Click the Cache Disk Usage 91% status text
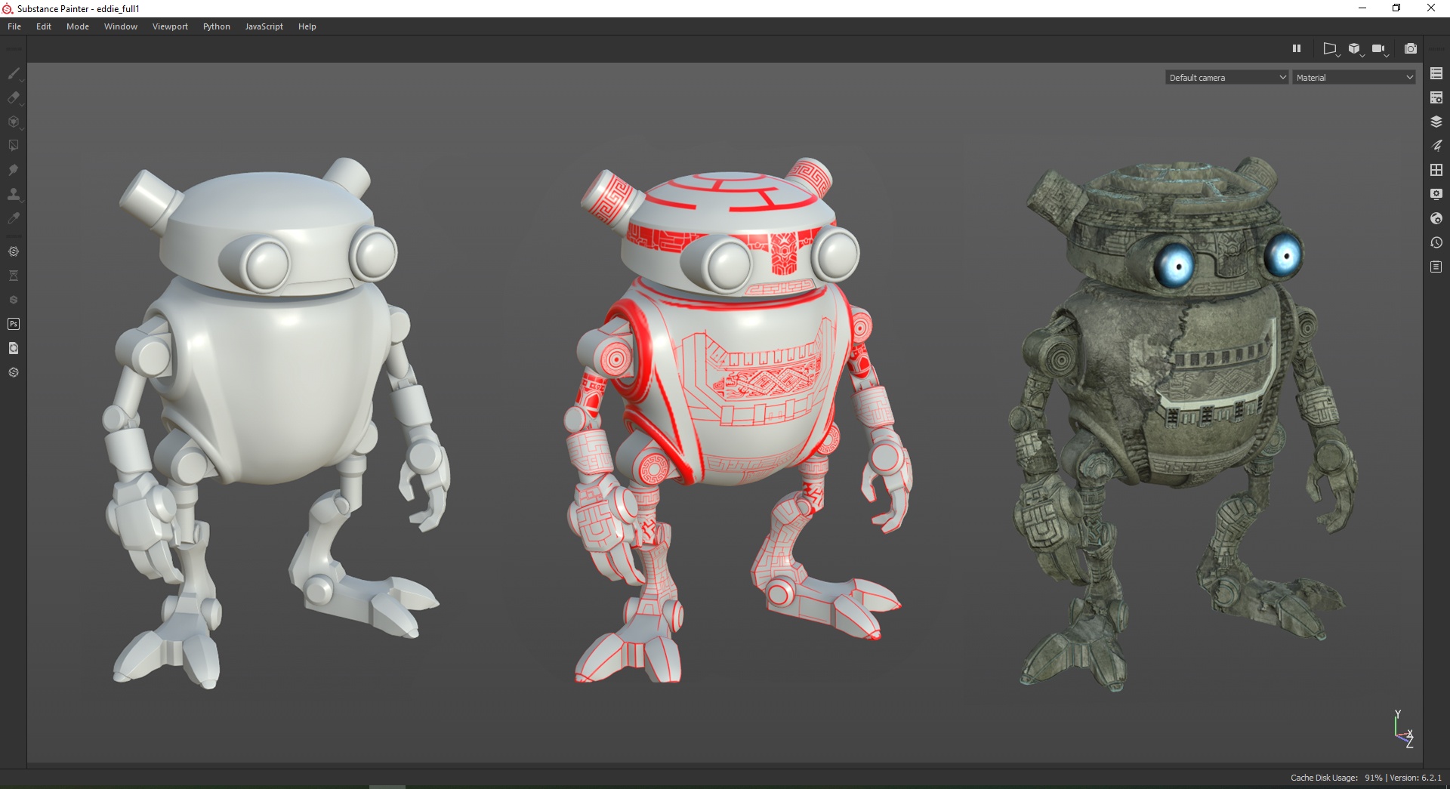This screenshot has width=1450, height=789. tap(1337, 778)
